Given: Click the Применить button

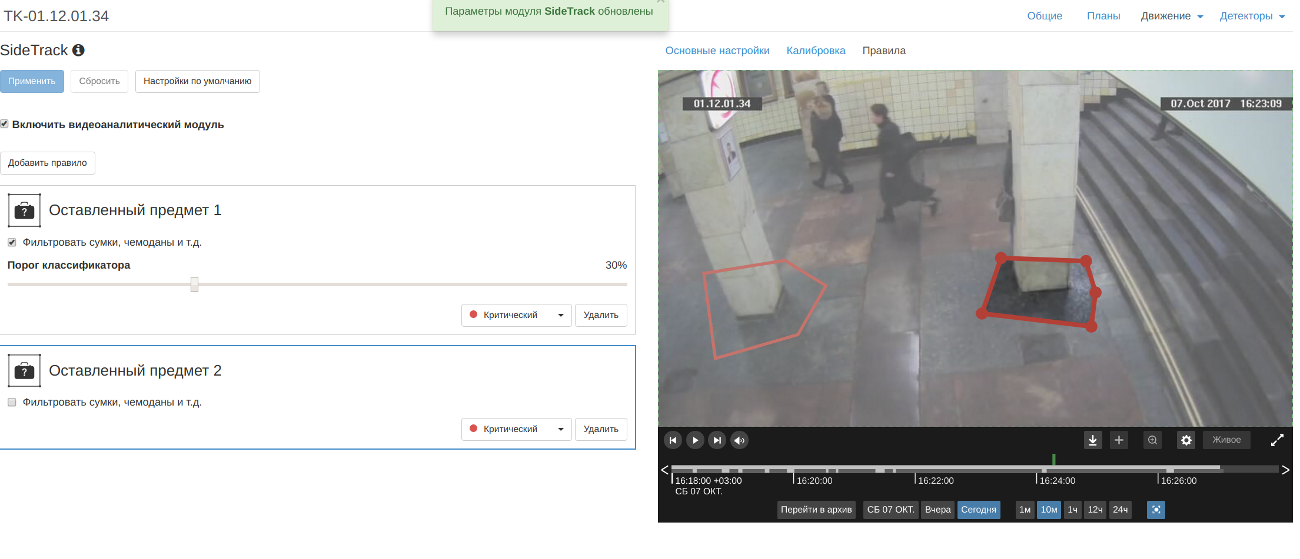Looking at the screenshot, I should click(32, 81).
